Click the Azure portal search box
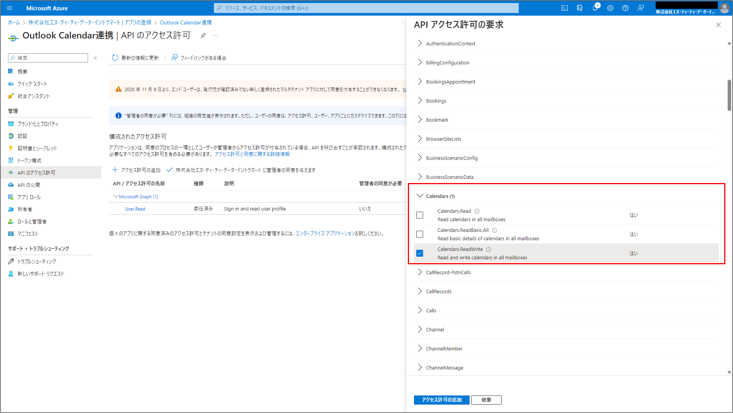 pos(366,8)
